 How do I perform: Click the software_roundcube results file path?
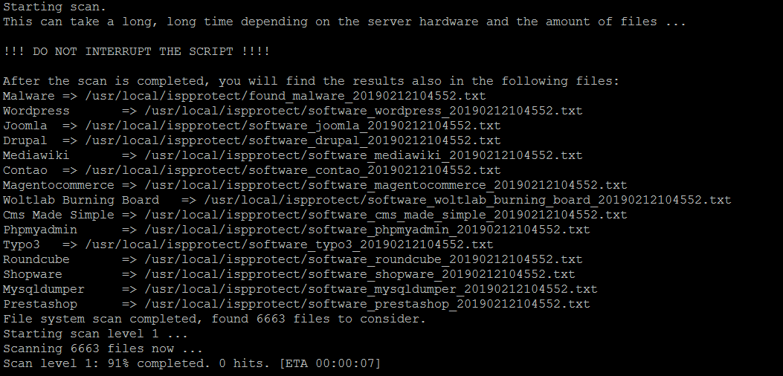[x=364, y=259]
